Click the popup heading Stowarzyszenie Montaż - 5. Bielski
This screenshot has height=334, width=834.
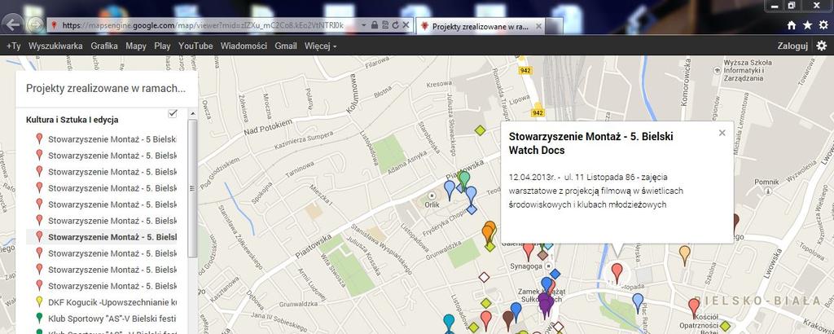coord(591,143)
